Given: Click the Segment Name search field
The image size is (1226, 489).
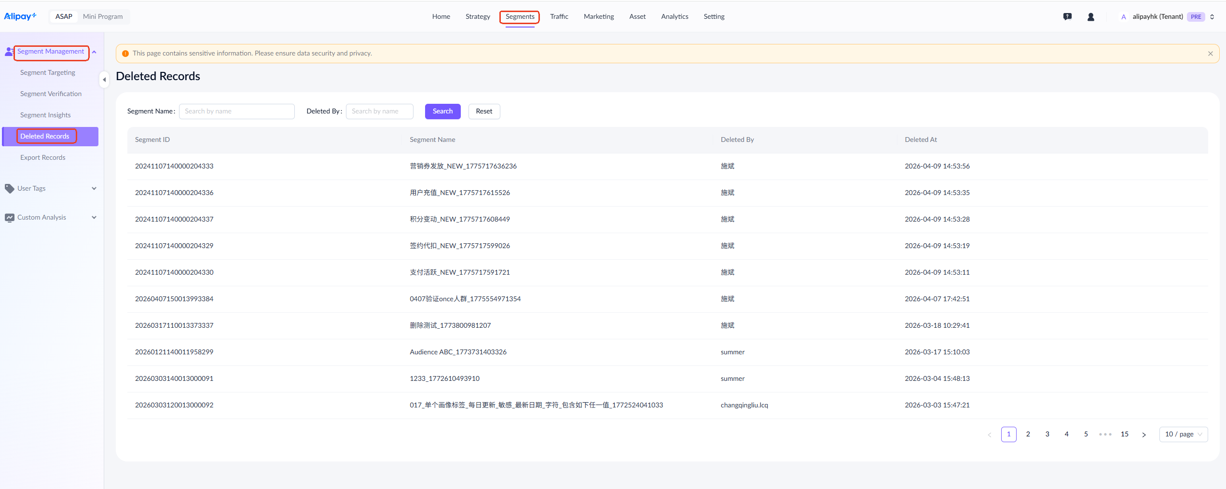Looking at the screenshot, I should [x=236, y=112].
